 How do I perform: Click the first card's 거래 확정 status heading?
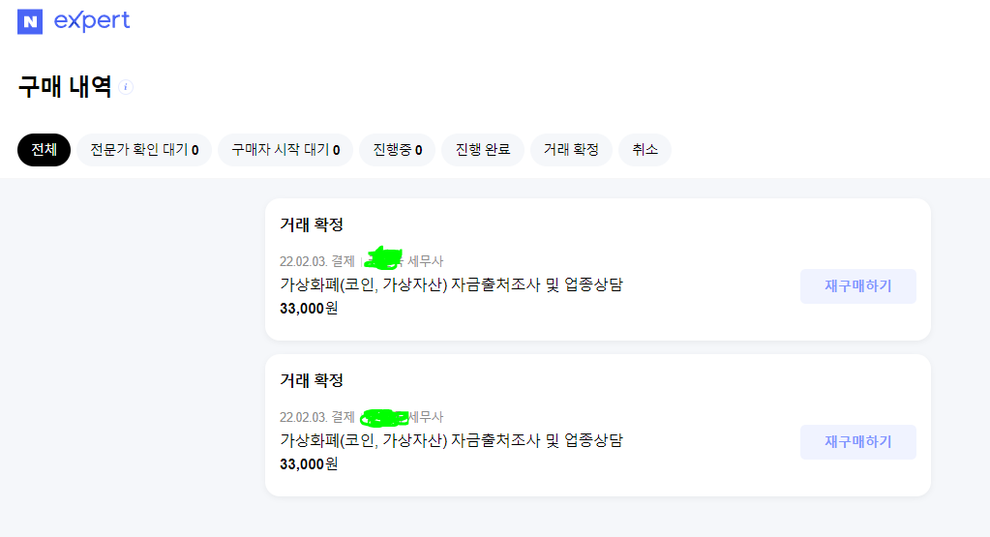point(312,224)
